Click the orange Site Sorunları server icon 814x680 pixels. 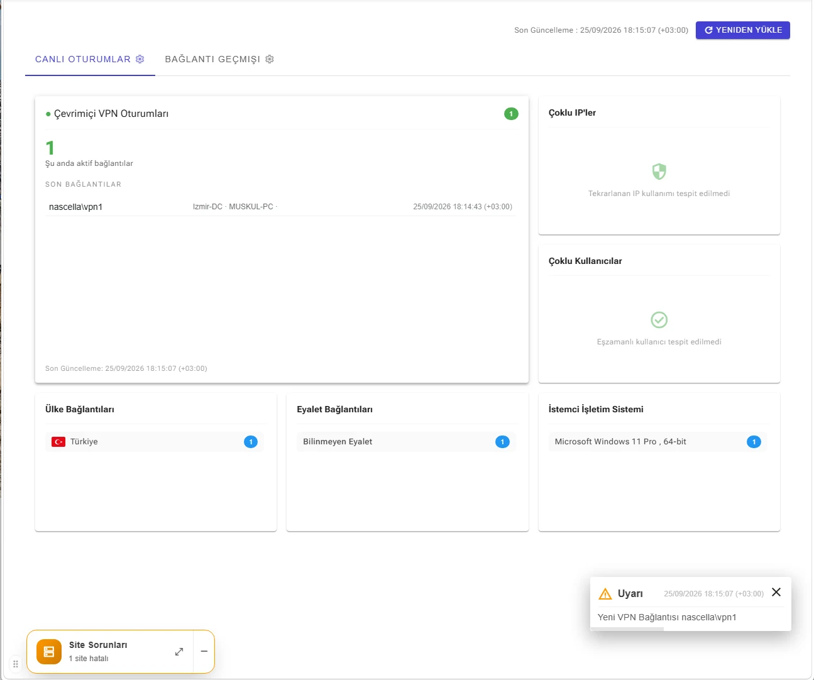tap(49, 652)
